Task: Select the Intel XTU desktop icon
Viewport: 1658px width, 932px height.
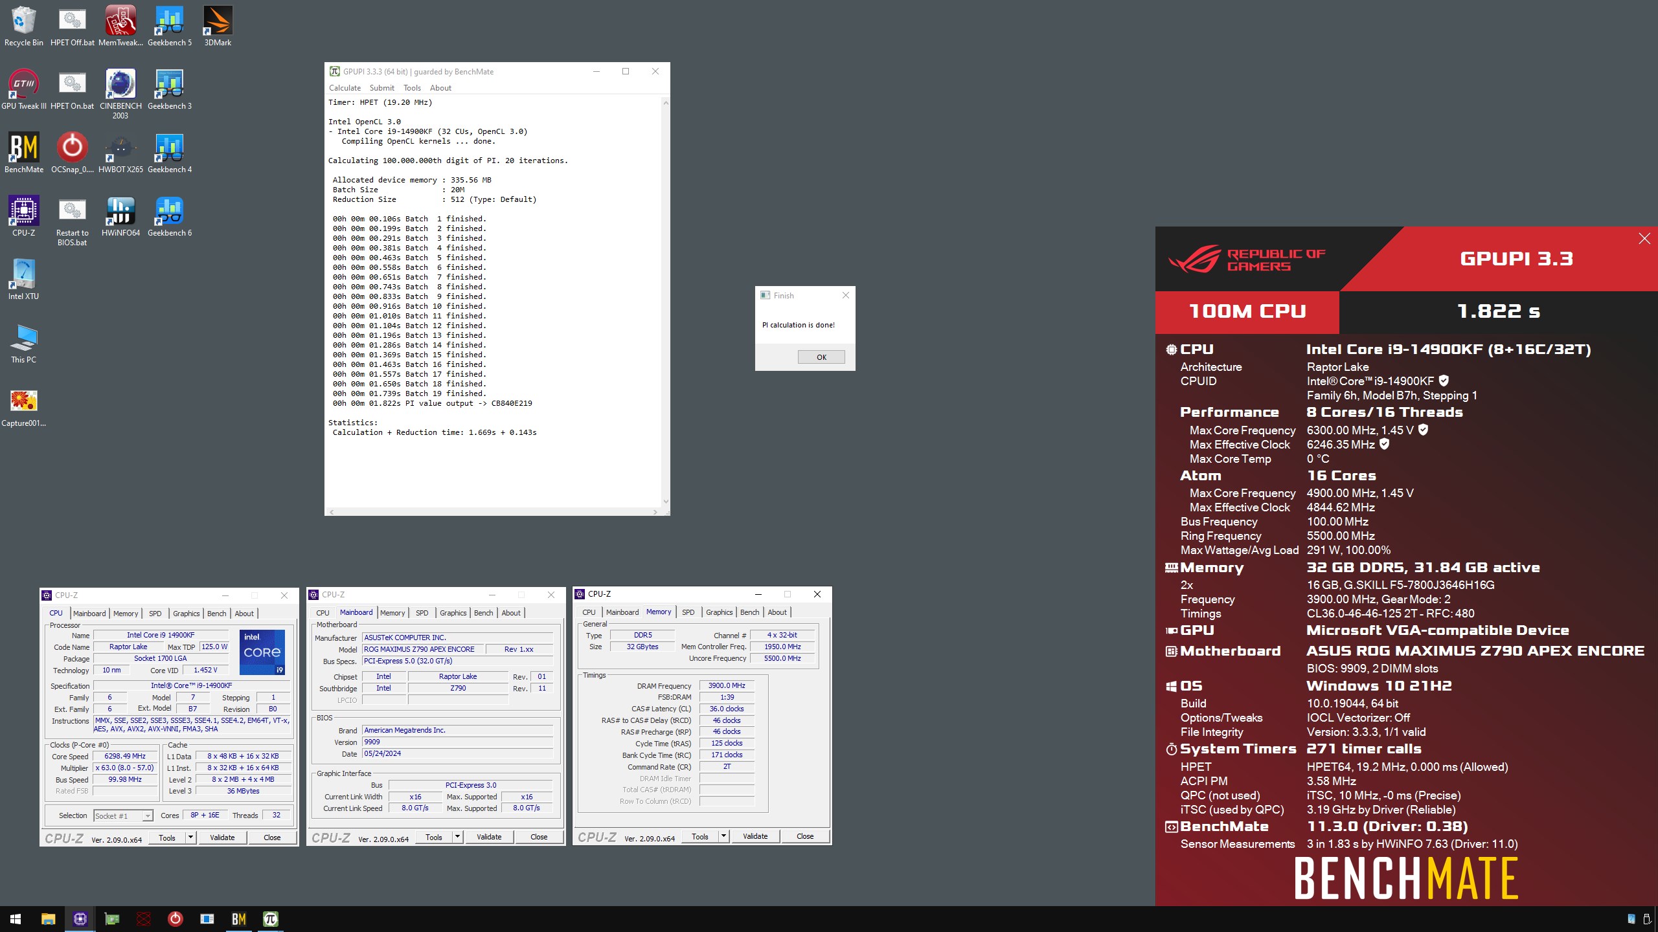Action: 23,280
